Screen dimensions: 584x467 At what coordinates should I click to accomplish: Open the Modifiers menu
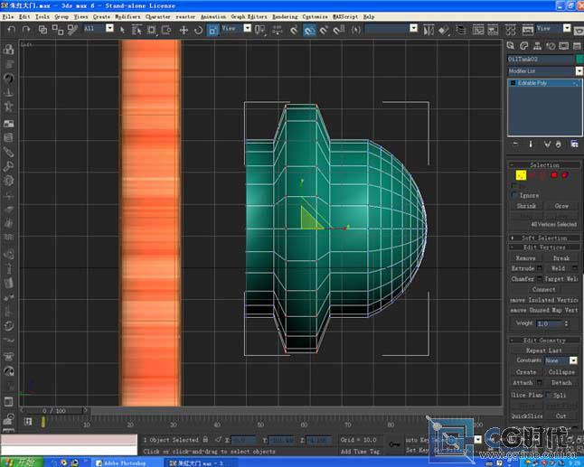coord(127,17)
